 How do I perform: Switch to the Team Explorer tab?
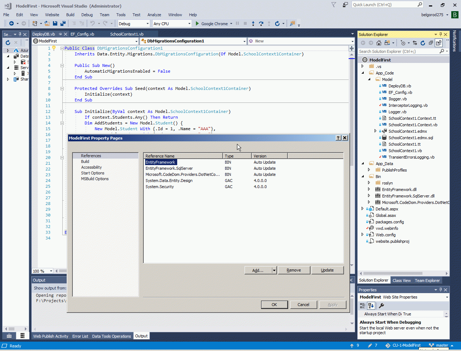(x=427, y=281)
